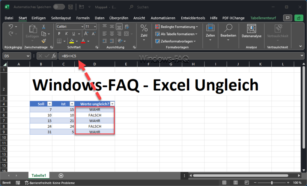Open Bedingte Formatierung dropdown
Screen dimensions: 307x186
click(x=176, y=27)
